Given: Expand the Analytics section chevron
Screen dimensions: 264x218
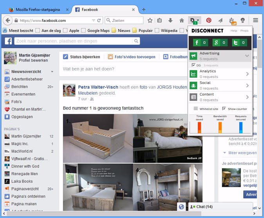Looking at the screenshot, I should (x=247, y=74).
